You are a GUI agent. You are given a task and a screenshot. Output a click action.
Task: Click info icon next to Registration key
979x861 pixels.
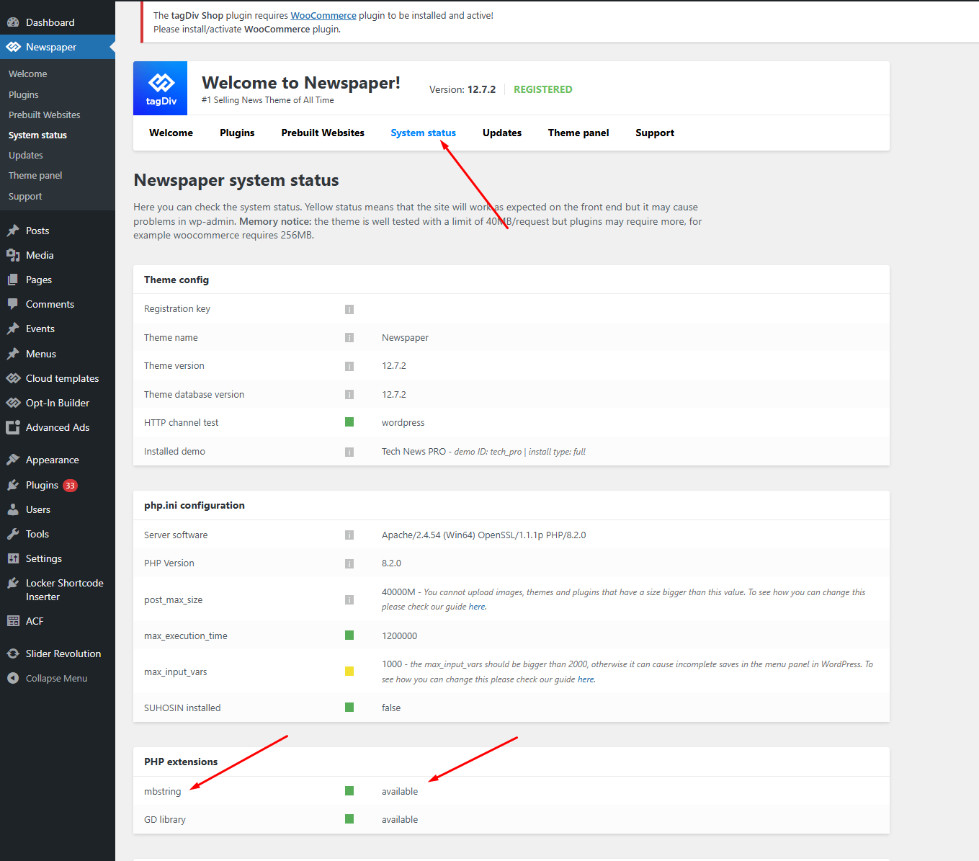(349, 309)
